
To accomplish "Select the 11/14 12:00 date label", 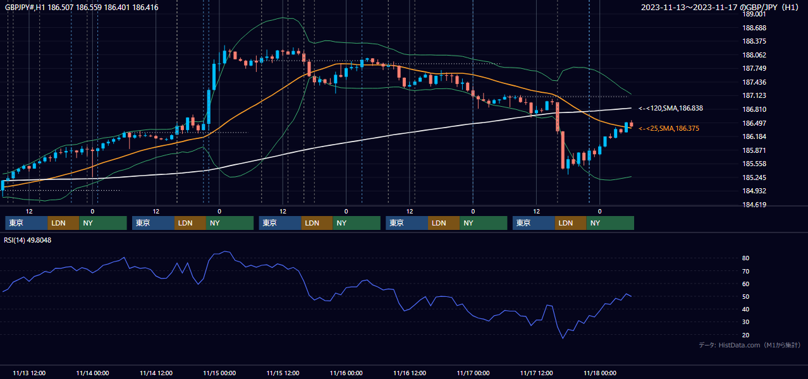I will (x=156, y=373).
